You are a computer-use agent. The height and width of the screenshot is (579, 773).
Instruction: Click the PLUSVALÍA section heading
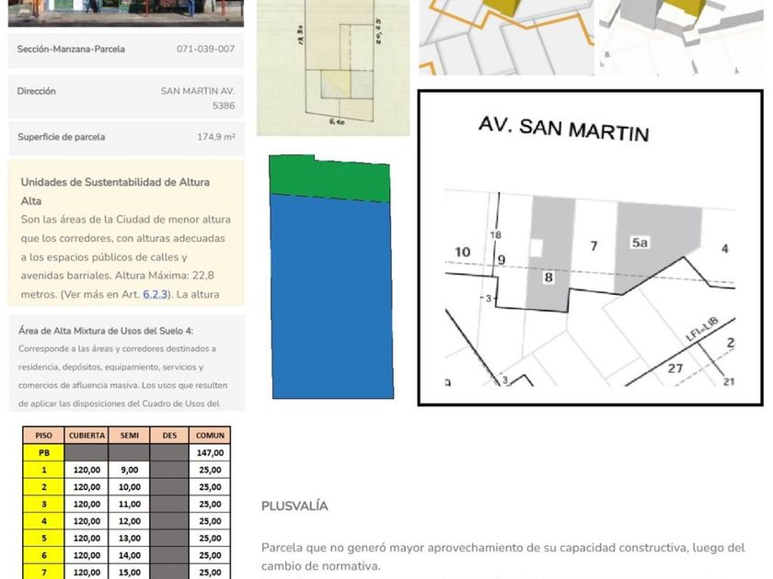(x=294, y=506)
